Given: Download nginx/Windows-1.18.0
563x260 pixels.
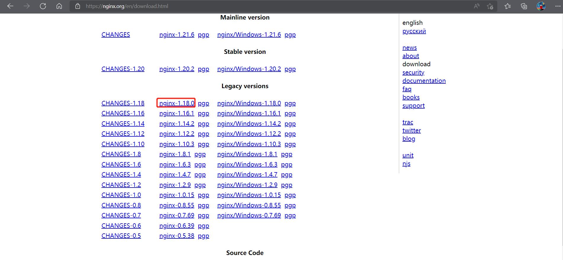Looking at the screenshot, I should click(249, 103).
